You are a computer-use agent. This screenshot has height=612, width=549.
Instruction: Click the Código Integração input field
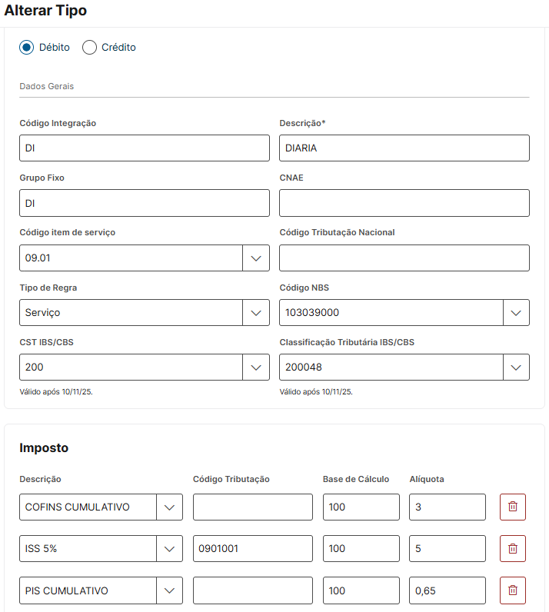pos(145,148)
